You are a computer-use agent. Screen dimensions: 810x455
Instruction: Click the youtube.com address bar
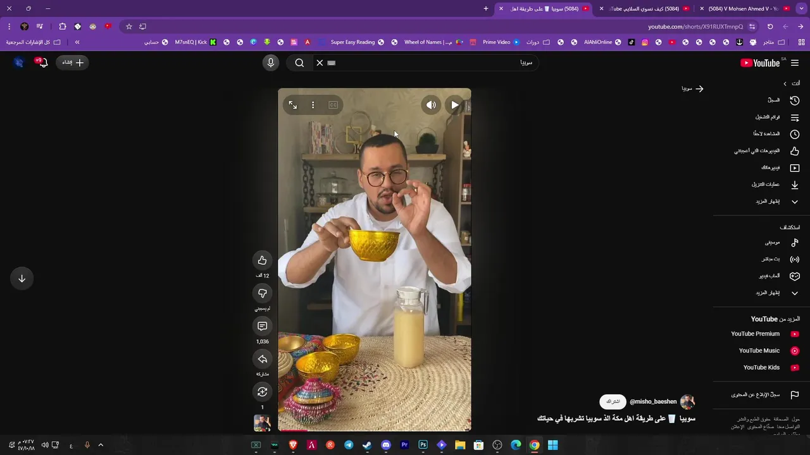pos(695,27)
